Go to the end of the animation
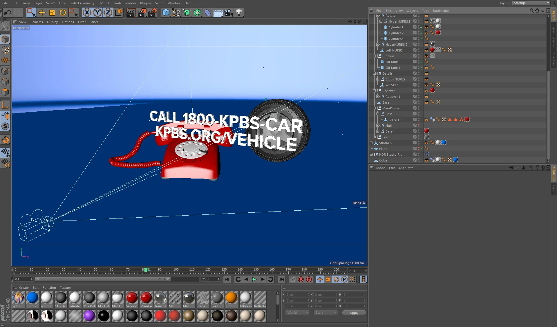This screenshot has width=557, height=327. pos(281,279)
